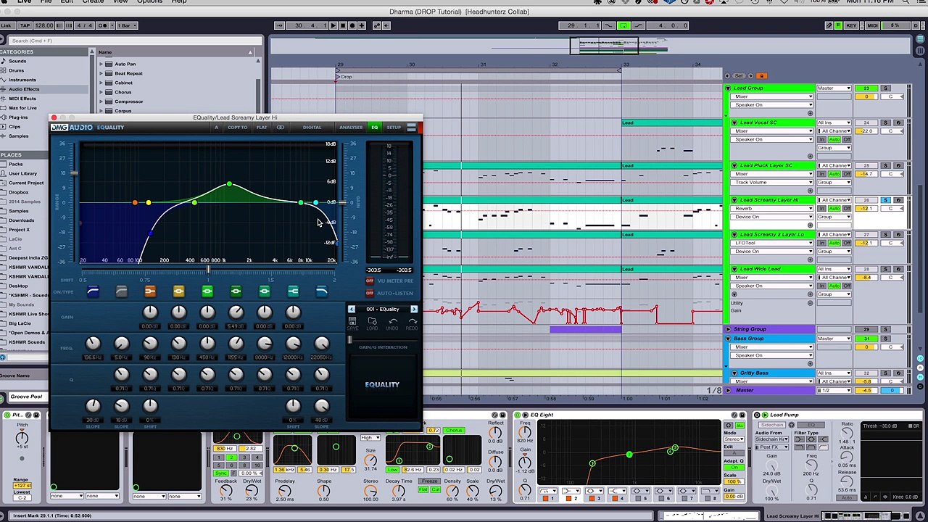
Task: Start playback with the Play button
Action: pyautogui.click(x=333, y=25)
